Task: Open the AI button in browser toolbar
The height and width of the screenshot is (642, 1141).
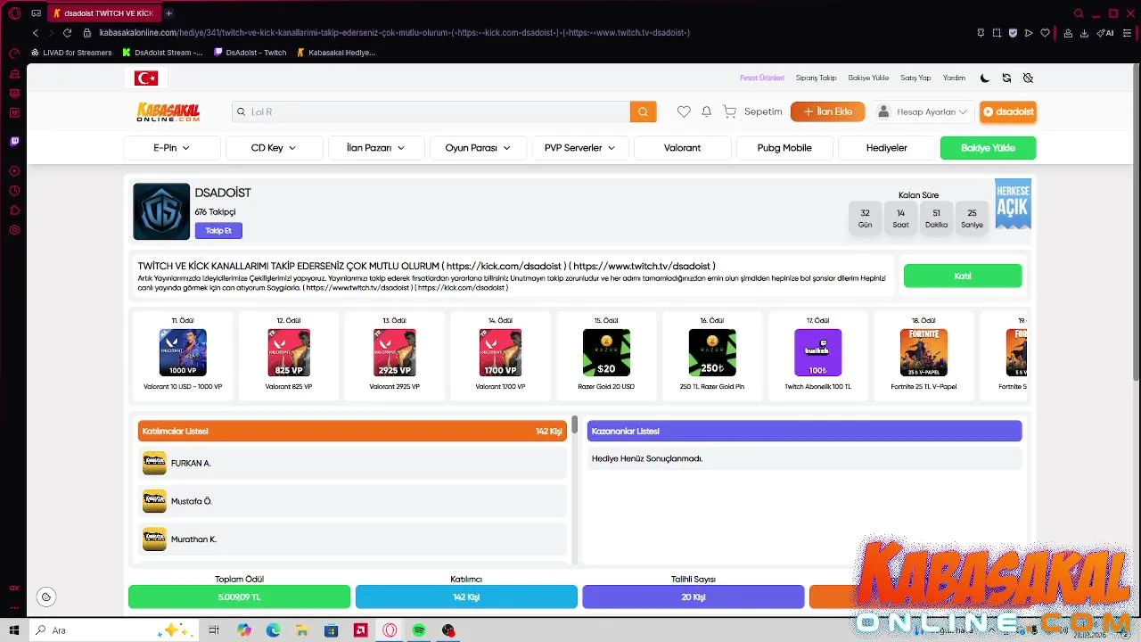Action: click(x=1105, y=33)
